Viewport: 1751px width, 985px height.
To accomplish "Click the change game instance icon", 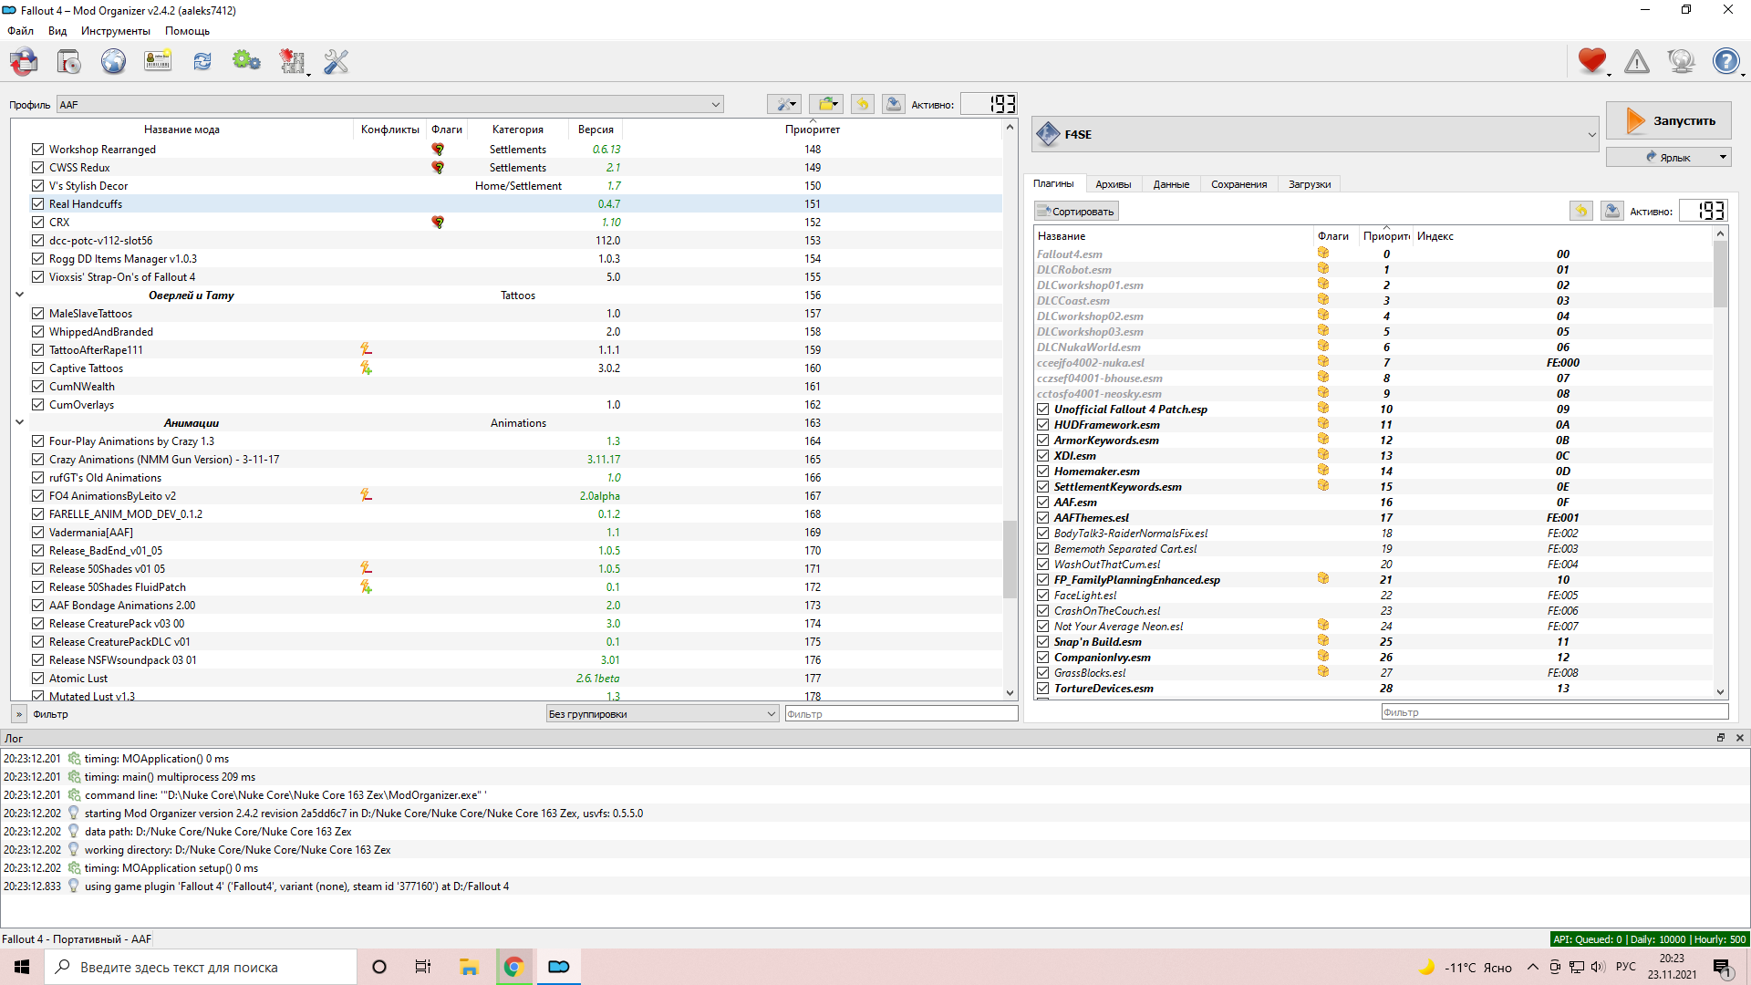I will click(x=24, y=62).
